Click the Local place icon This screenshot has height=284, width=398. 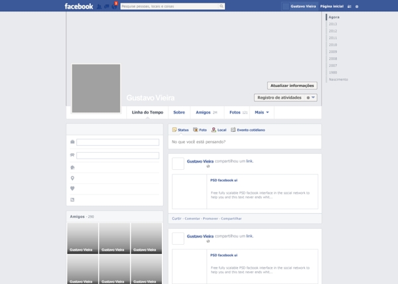click(214, 129)
